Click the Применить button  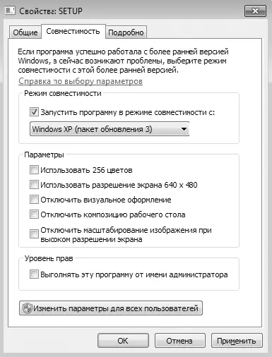[x=237, y=341]
